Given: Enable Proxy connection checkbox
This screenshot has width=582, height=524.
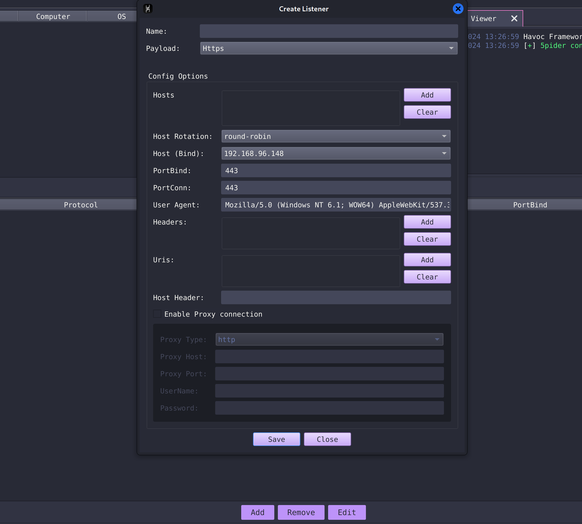Looking at the screenshot, I should 157,314.
